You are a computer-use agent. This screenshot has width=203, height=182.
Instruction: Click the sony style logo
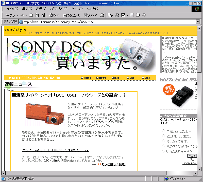coord(15,30)
